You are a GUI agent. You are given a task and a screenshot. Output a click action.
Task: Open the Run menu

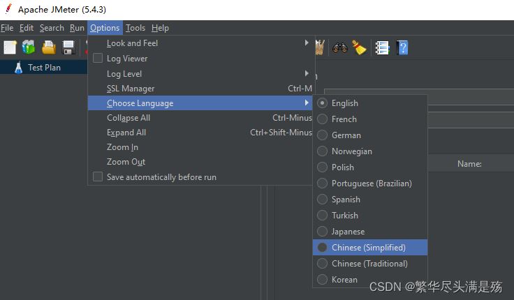77,28
